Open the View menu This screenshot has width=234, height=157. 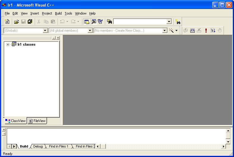point(24,13)
